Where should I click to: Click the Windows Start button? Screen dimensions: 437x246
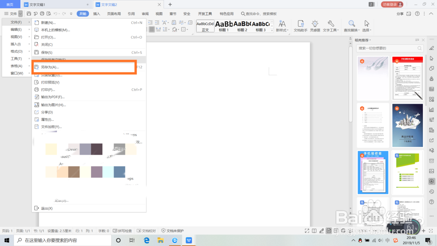[x=7, y=240]
